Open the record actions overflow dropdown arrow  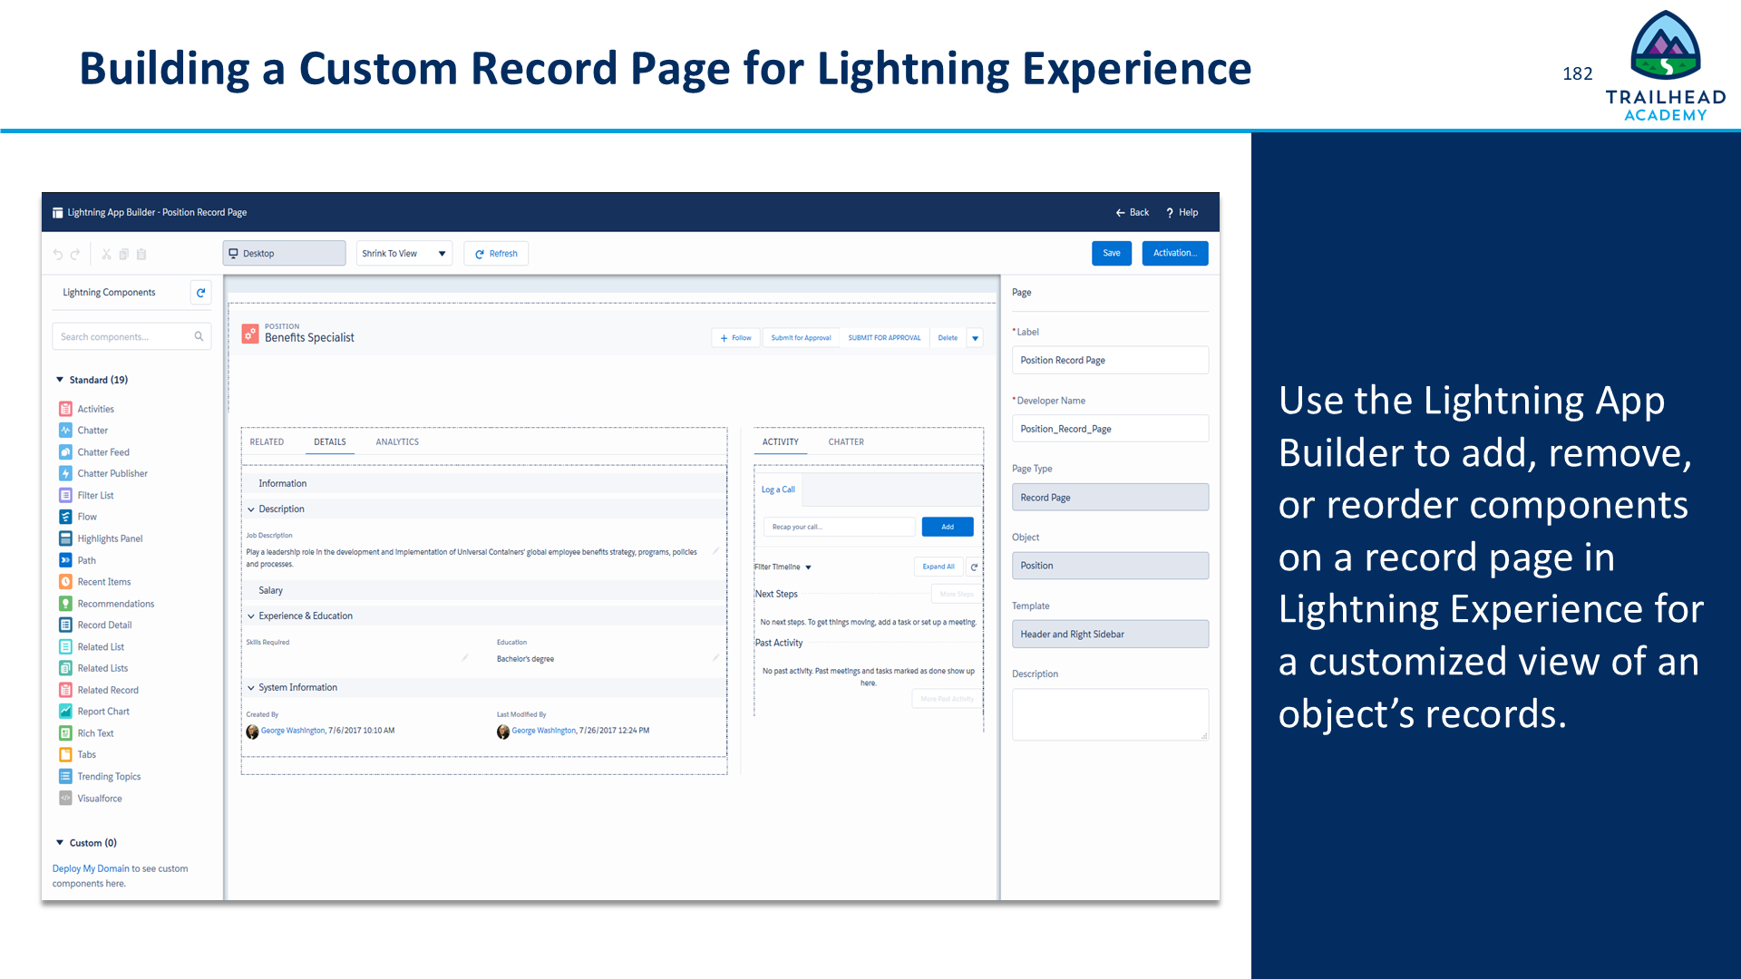[976, 338]
